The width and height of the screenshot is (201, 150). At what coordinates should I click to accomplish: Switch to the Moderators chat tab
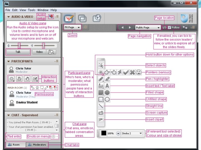(37, 145)
